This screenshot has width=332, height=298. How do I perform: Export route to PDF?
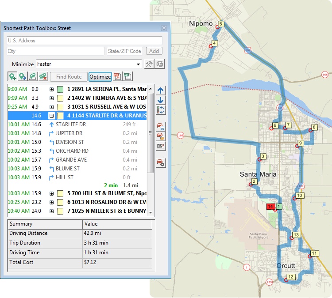[x=117, y=77]
